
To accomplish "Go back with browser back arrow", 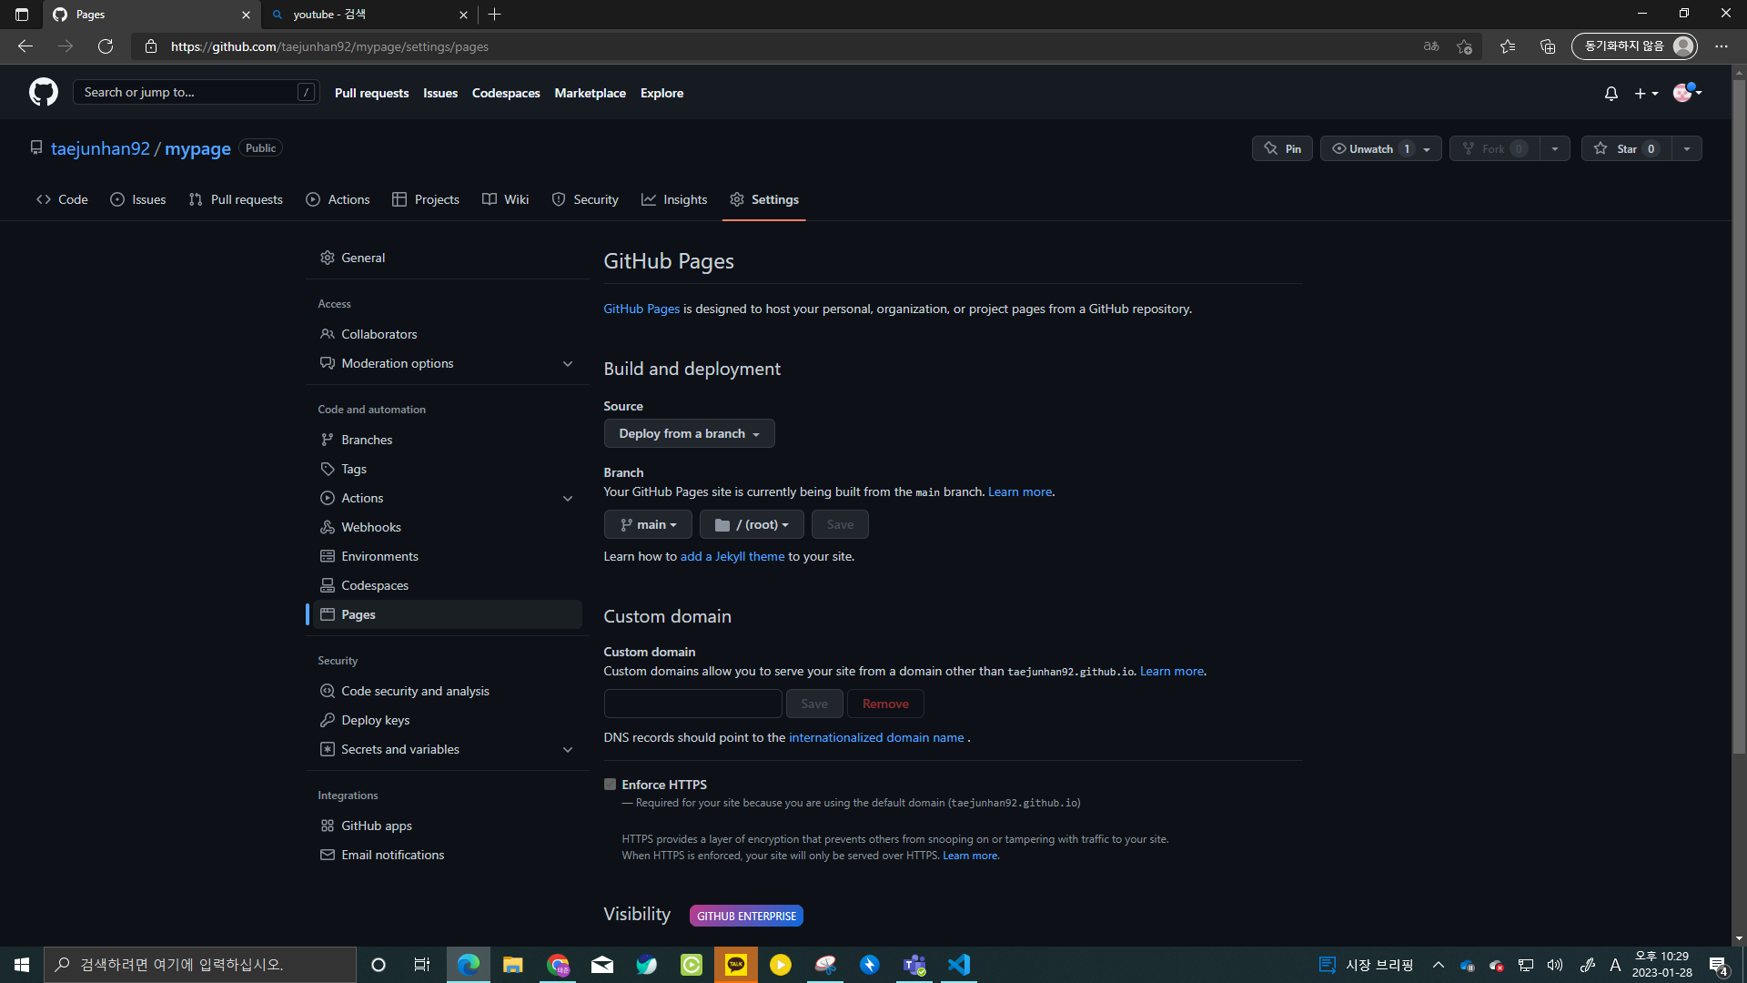I will click(25, 46).
